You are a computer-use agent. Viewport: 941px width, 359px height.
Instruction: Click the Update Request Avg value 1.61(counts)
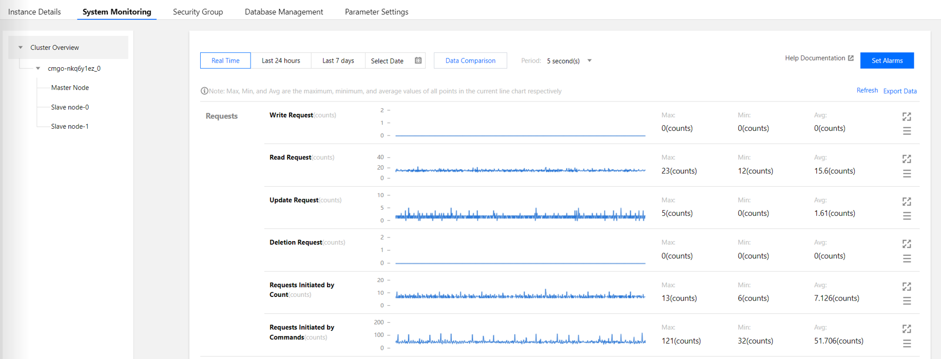[x=834, y=213]
